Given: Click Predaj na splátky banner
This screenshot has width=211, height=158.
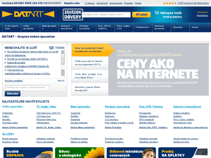Looking at the screenshot, I should click(x=183, y=152).
